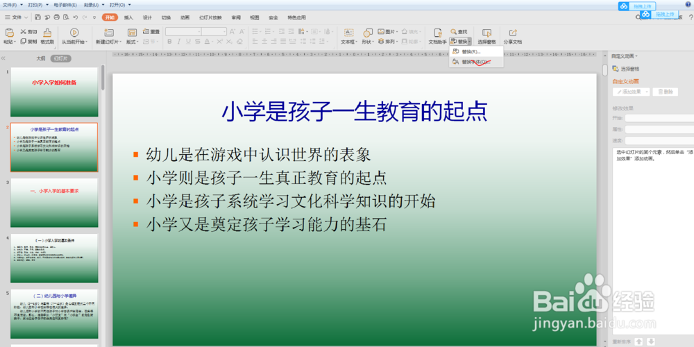The image size is (694, 347).
Task: Expand the Replace (替换) dropdown arrow
Action: point(469,41)
